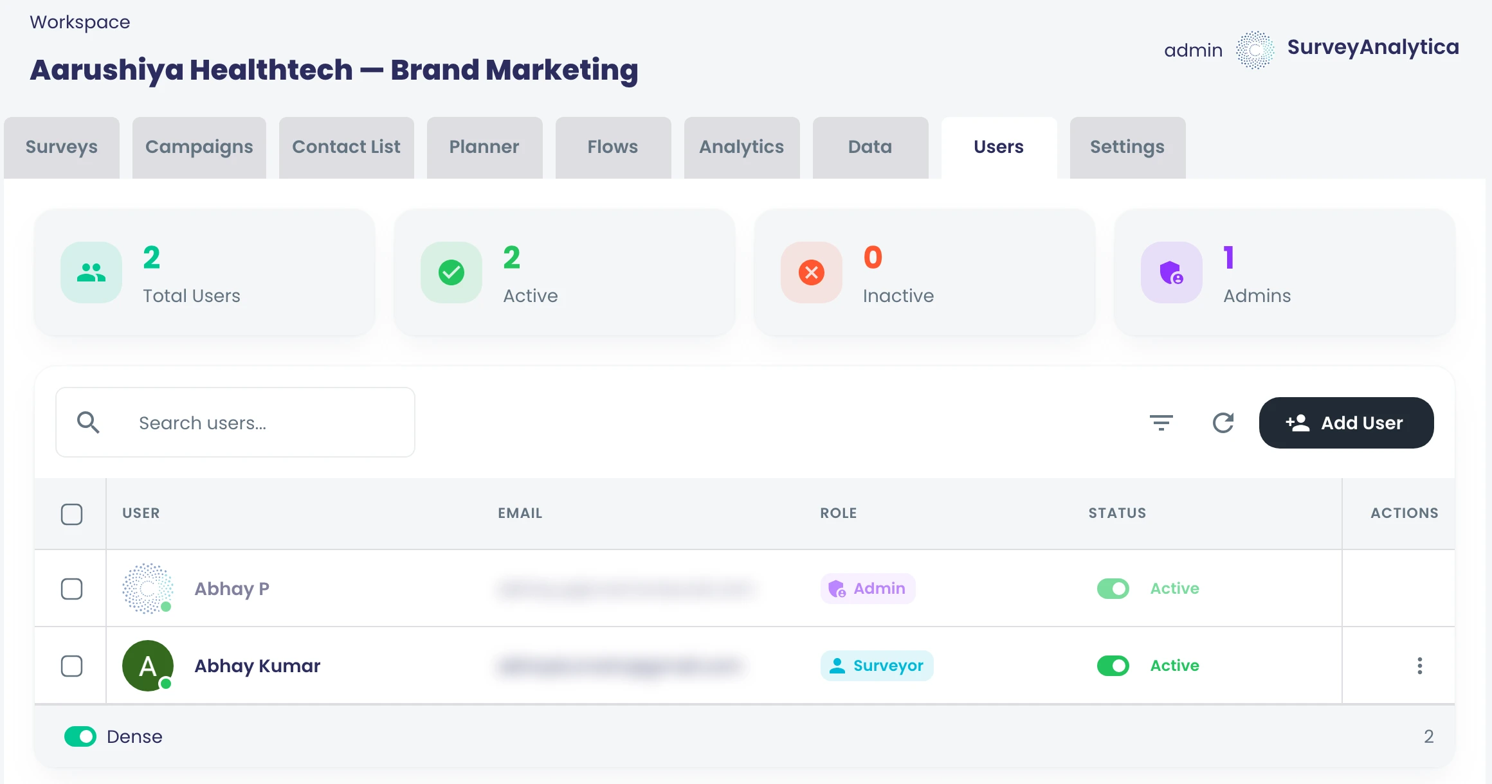
Task: Open the Settings tab
Action: click(1127, 148)
